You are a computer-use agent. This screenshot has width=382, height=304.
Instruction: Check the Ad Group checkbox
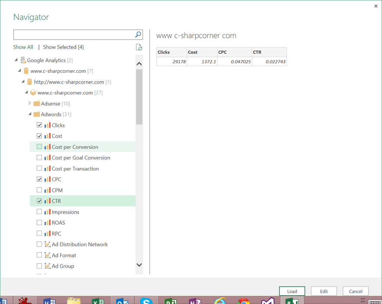tap(39, 266)
